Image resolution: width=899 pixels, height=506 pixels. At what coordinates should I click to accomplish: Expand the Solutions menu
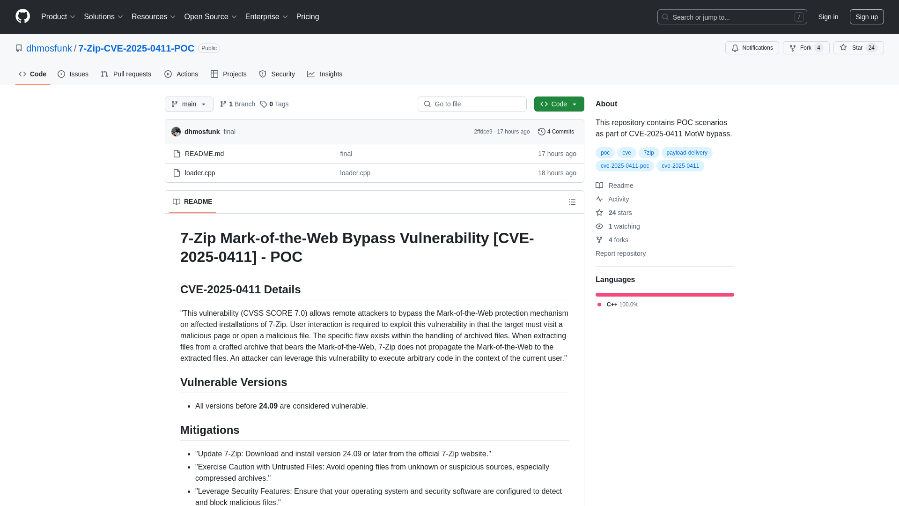click(x=103, y=17)
